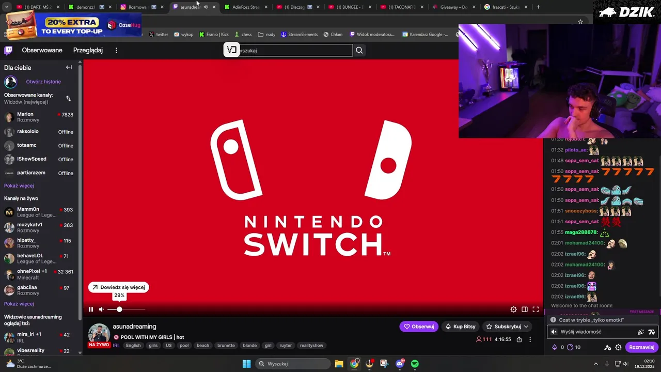Mute the stream with the speaker icon

point(101,309)
